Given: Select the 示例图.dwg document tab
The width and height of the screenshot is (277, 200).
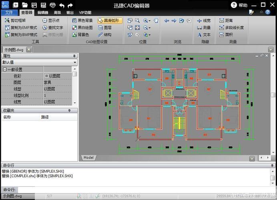Looking at the screenshot, I should tap(14, 50).
